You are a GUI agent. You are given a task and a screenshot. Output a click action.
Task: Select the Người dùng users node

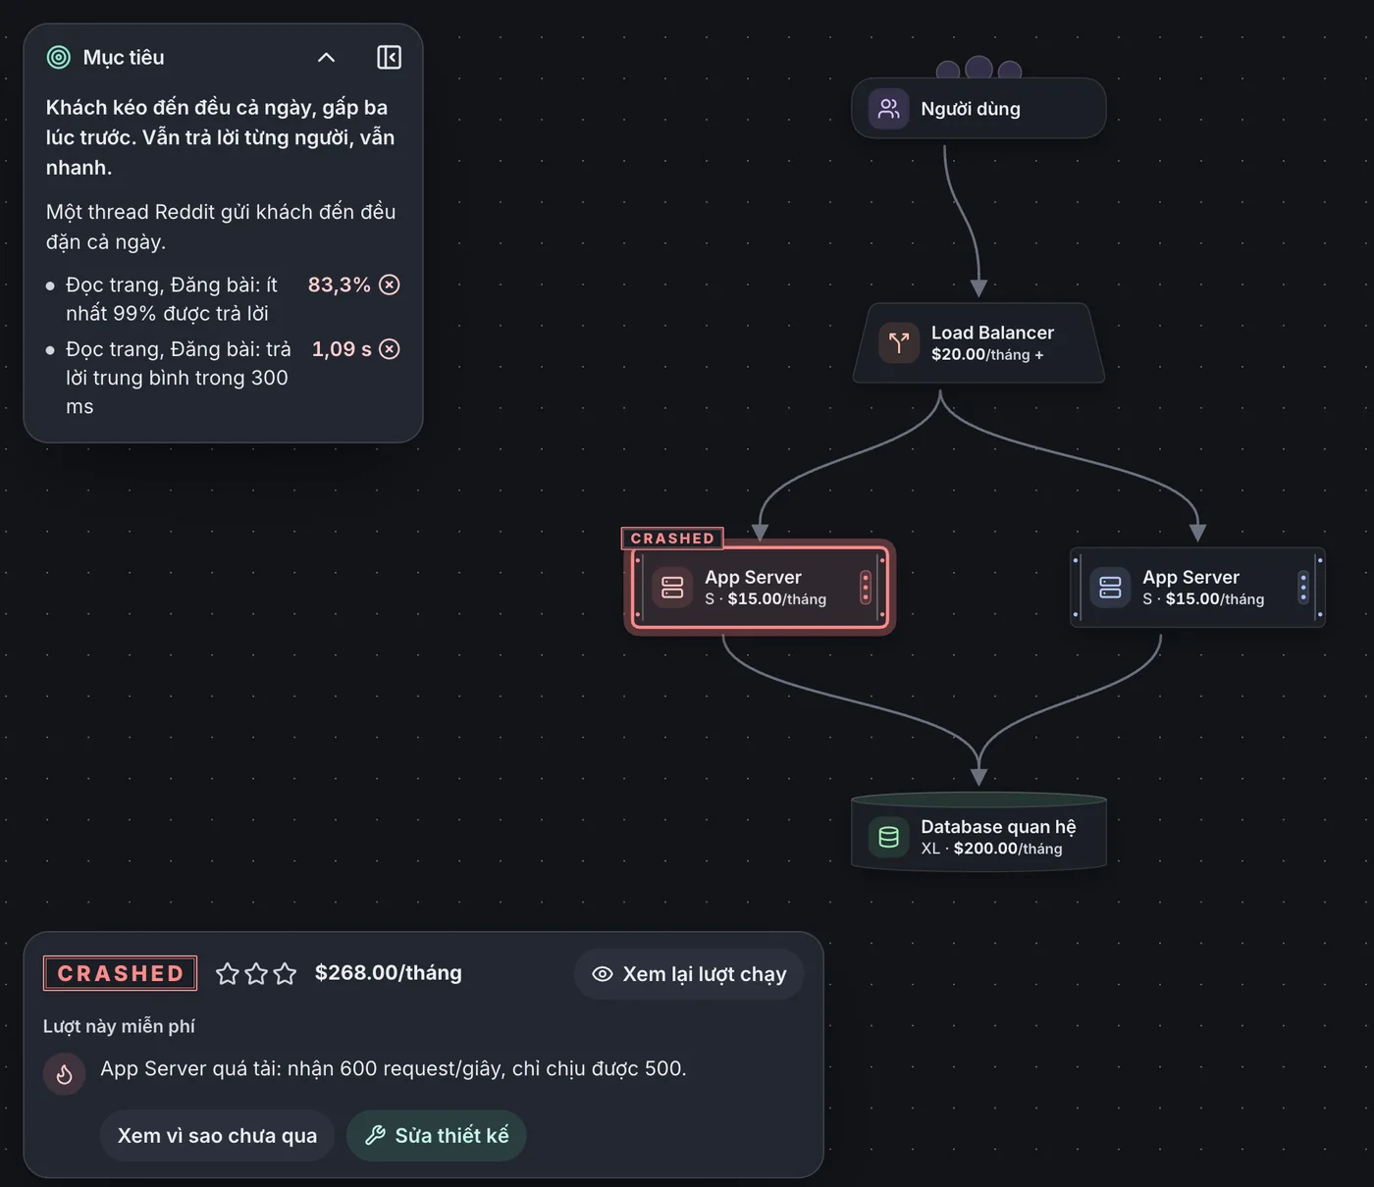point(978,109)
